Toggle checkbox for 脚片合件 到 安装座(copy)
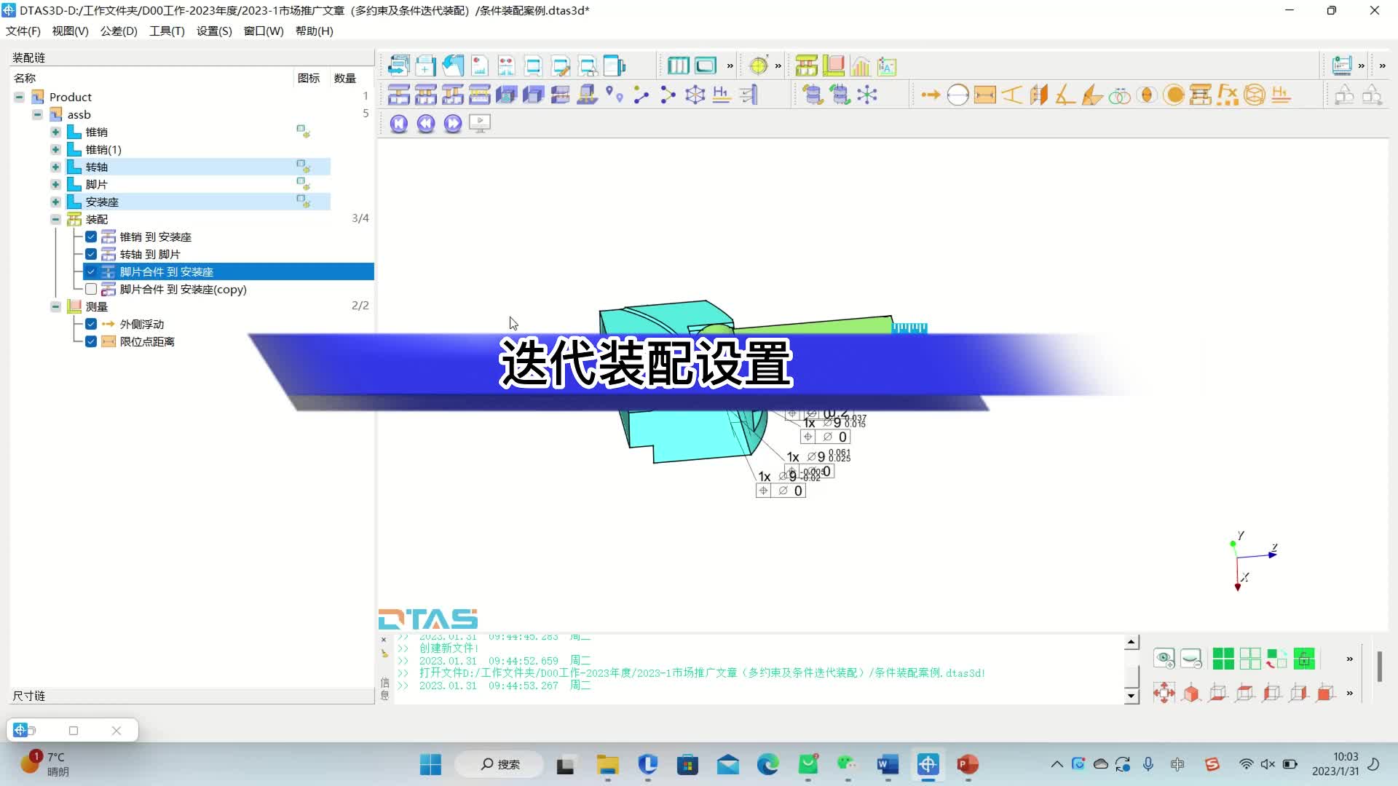The image size is (1398, 786). (x=91, y=288)
